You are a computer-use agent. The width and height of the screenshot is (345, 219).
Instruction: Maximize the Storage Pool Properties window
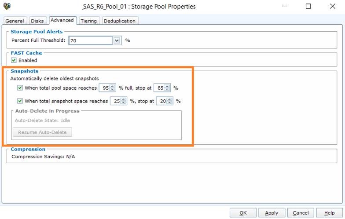point(308,6)
